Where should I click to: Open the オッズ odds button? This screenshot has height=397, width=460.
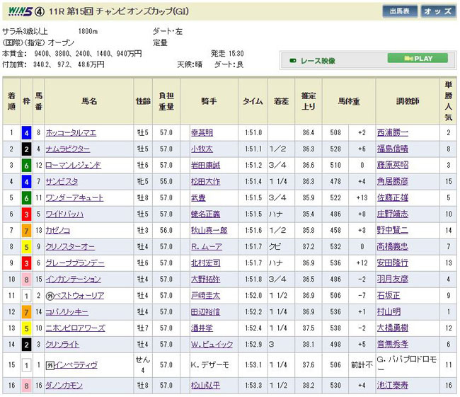point(438,11)
